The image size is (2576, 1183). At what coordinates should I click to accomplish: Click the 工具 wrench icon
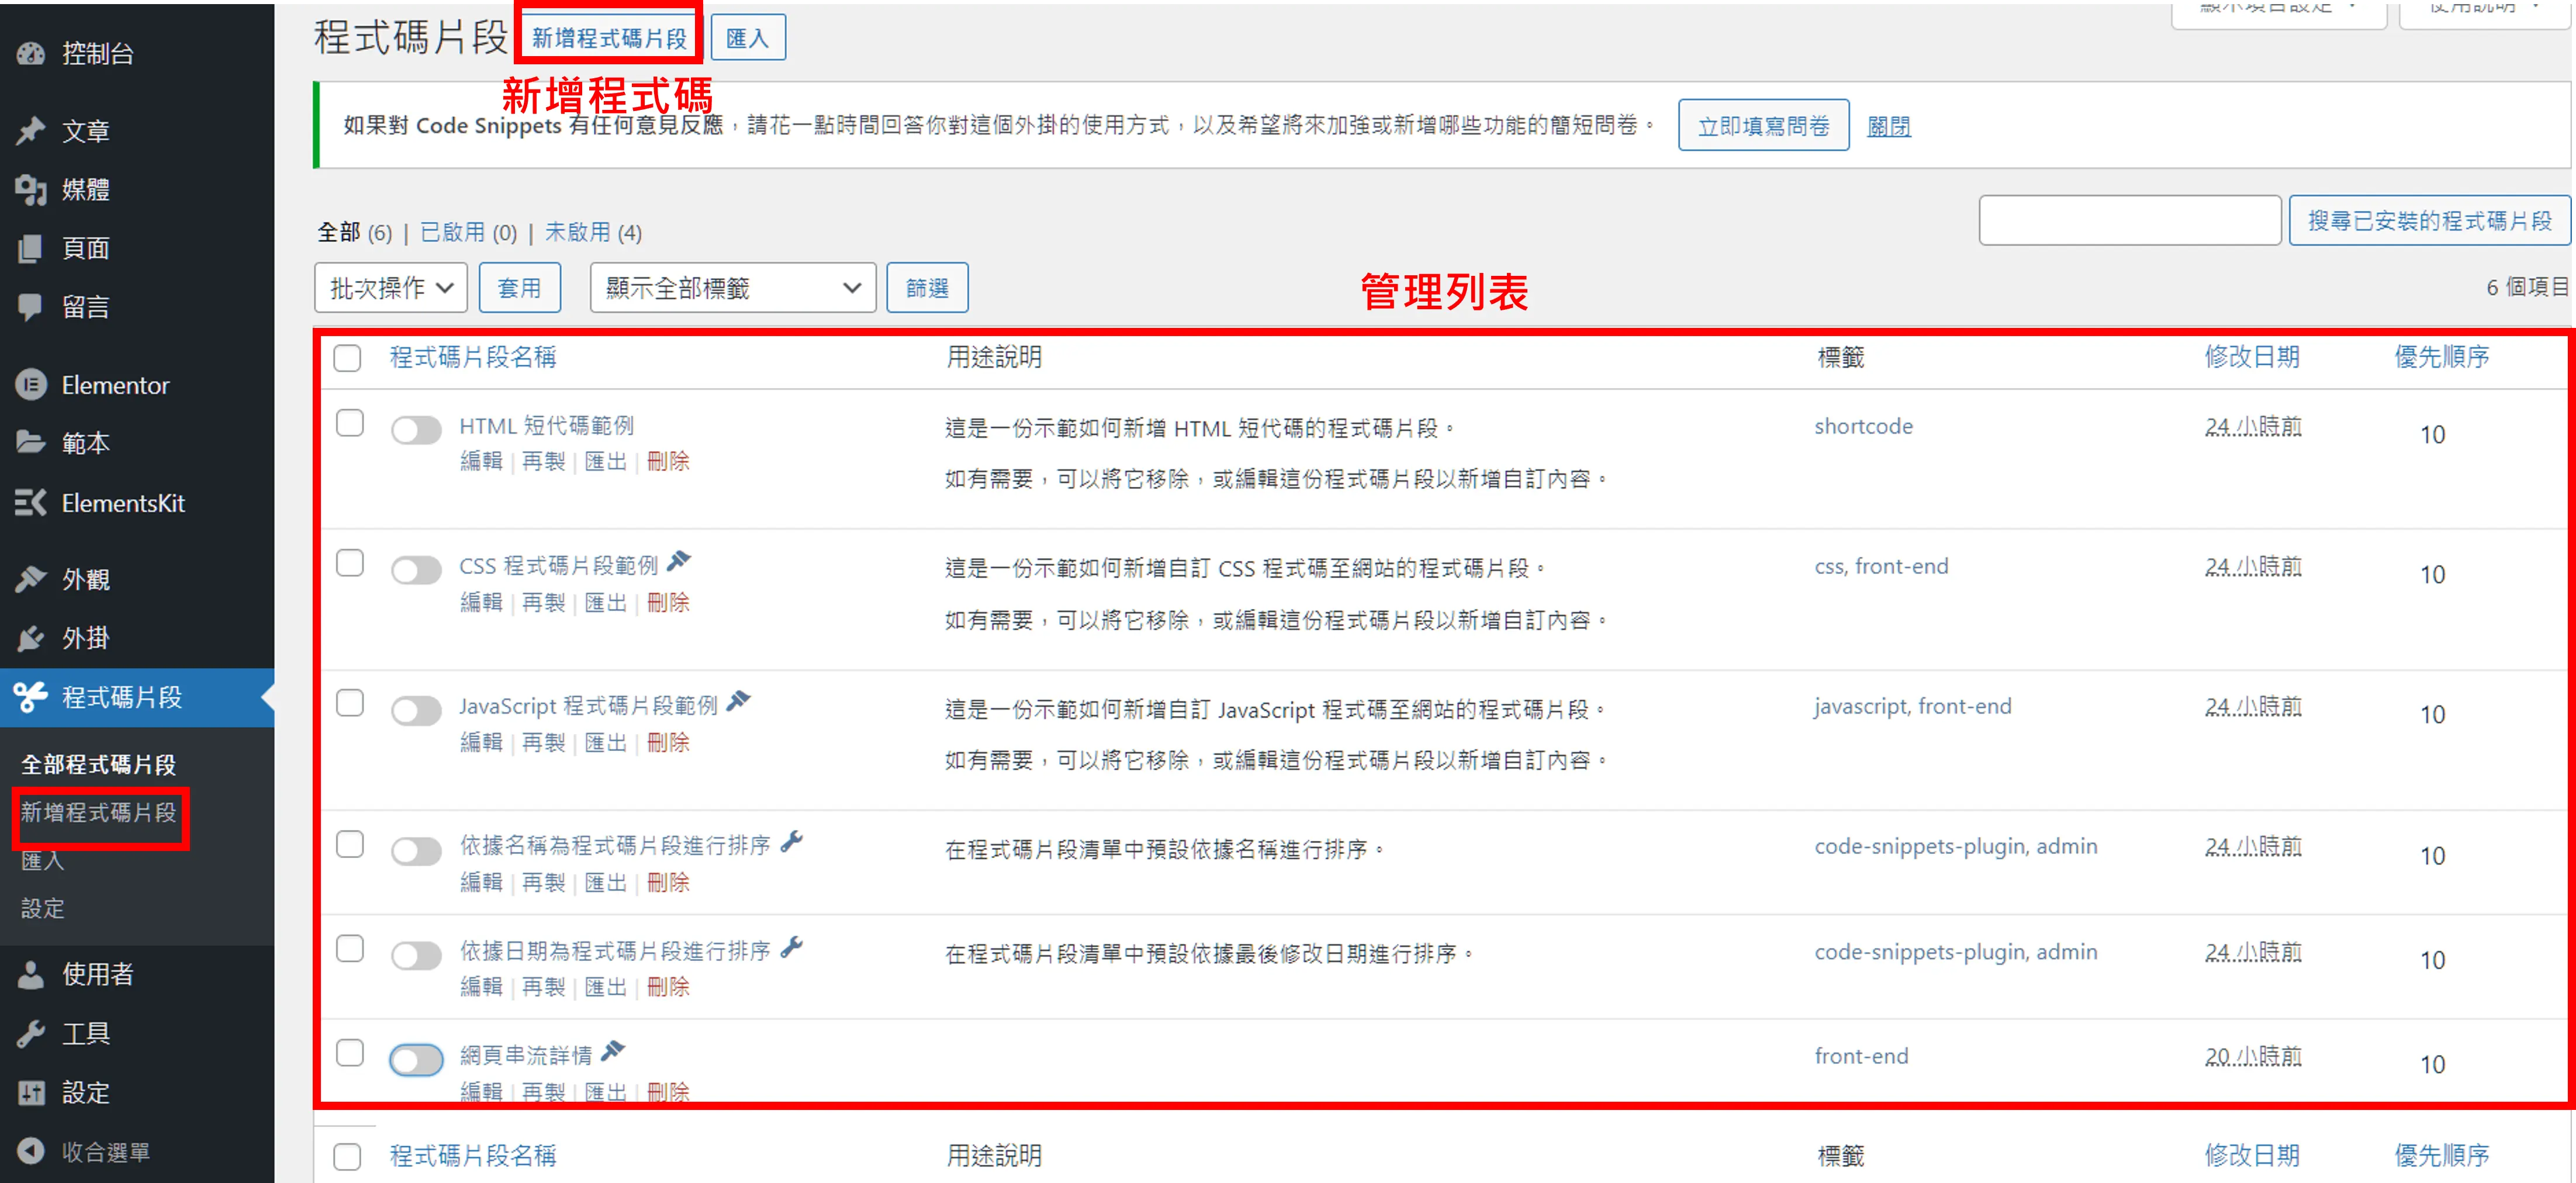(x=30, y=1033)
